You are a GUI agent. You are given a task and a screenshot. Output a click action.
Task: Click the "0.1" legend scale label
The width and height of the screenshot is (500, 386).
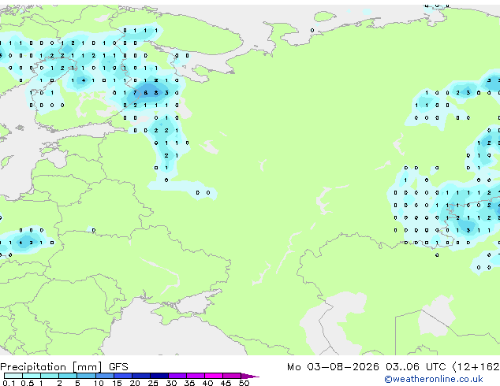coord(9,383)
